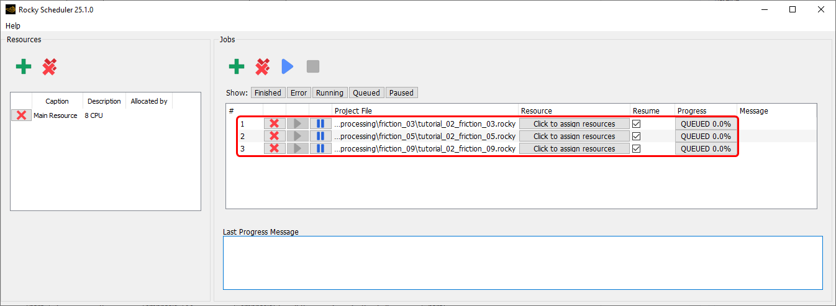Remove all resources with red X icon
The height and width of the screenshot is (306, 836).
pos(50,66)
